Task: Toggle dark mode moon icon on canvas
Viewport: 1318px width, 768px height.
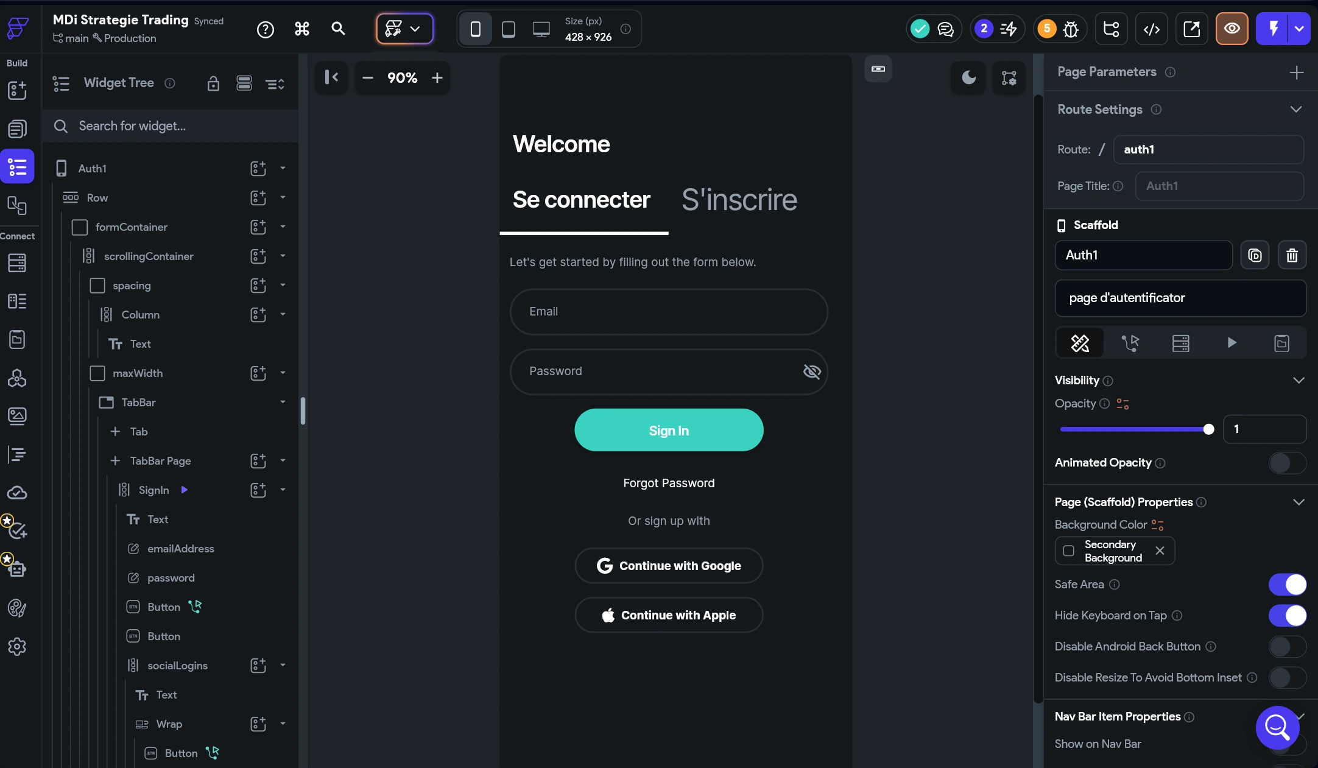Action: point(968,77)
